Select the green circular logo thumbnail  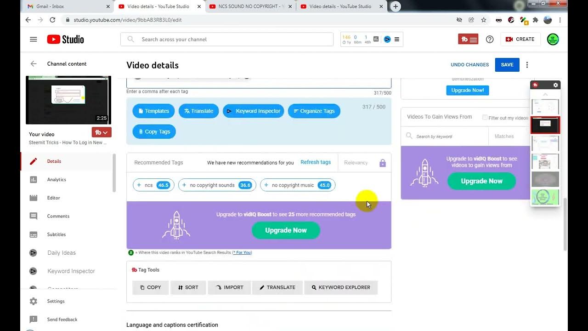coord(545,197)
